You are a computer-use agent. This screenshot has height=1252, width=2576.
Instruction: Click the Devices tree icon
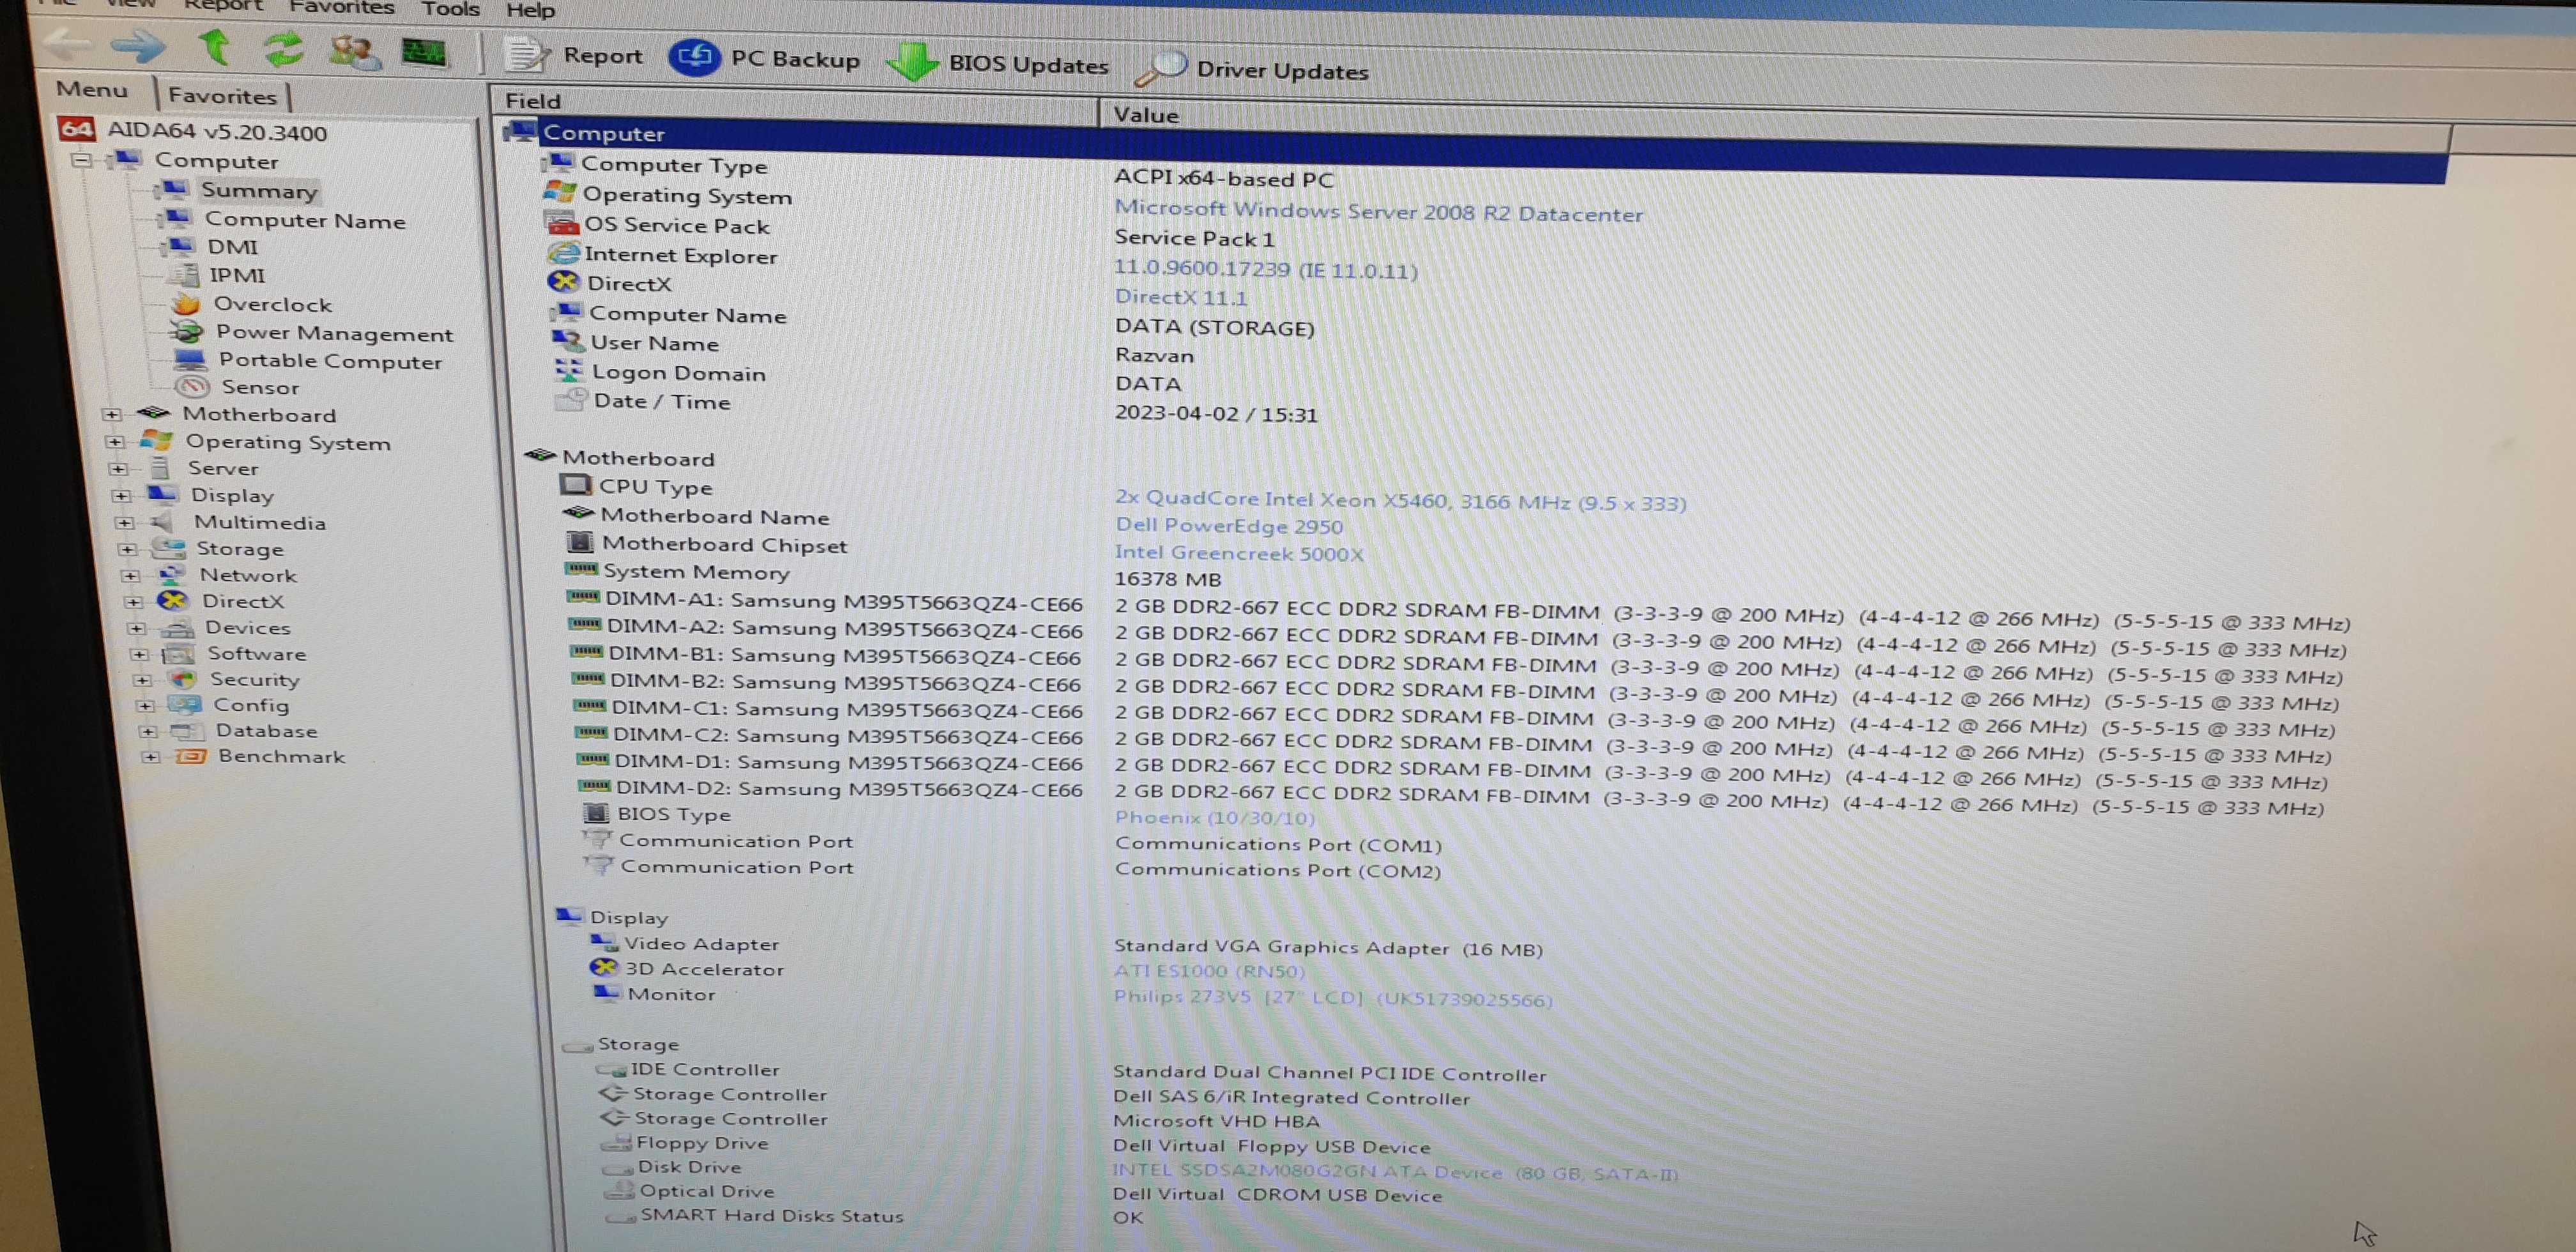[x=177, y=627]
